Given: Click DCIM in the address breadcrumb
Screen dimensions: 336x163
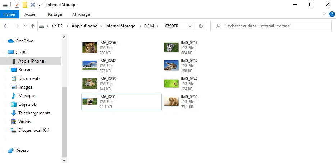Looking at the screenshot, I should 148,26.
